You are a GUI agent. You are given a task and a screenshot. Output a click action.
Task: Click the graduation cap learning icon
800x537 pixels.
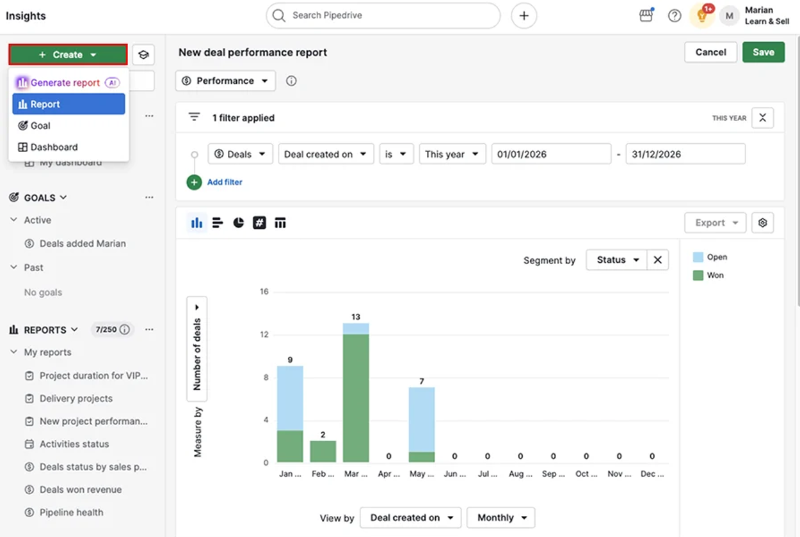(143, 55)
